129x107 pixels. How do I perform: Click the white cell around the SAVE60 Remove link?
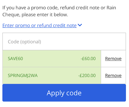pyautogui.click(x=113, y=59)
